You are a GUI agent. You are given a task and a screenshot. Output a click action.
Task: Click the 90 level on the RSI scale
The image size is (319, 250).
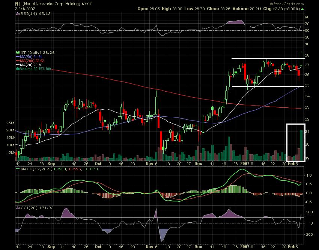[307, 17]
